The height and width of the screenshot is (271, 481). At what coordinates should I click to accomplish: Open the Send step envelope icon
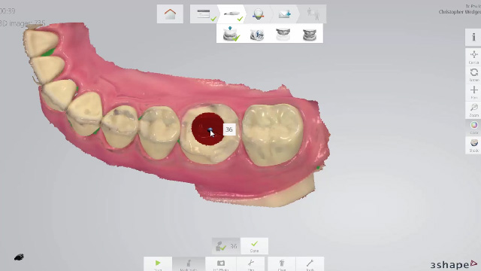click(x=284, y=14)
